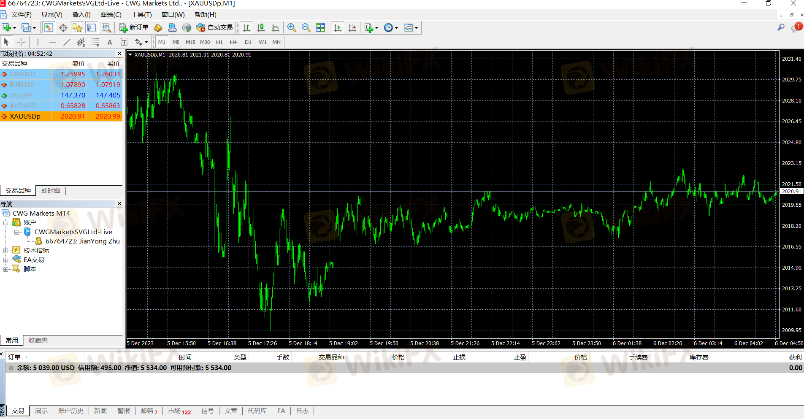Screen dimensions: 804x419
Task: Zoom in on the chart
Action: (x=292, y=28)
